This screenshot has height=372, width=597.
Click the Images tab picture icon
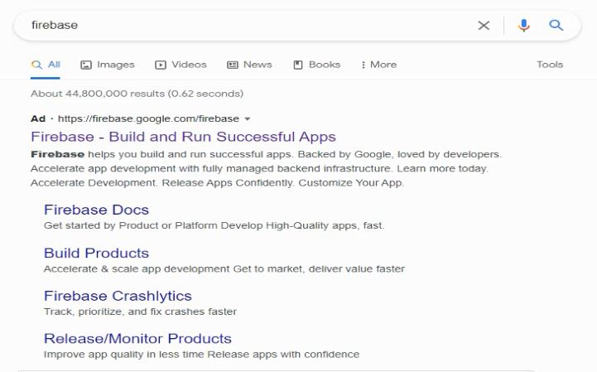point(86,65)
